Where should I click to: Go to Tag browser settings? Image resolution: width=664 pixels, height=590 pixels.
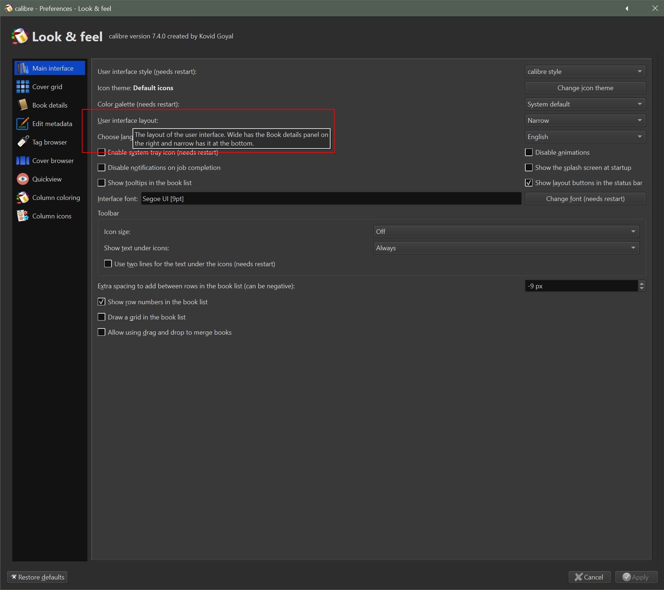[50, 142]
